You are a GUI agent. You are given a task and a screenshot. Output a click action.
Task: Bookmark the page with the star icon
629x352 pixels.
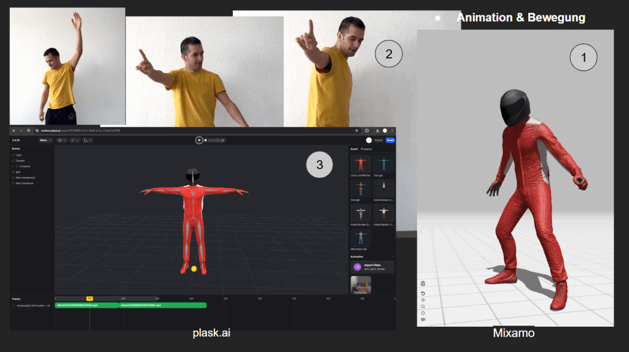click(357, 131)
